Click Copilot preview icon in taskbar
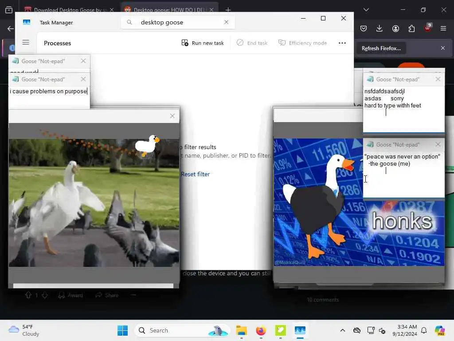This screenshot has width=454, height=341. (439, 330)
